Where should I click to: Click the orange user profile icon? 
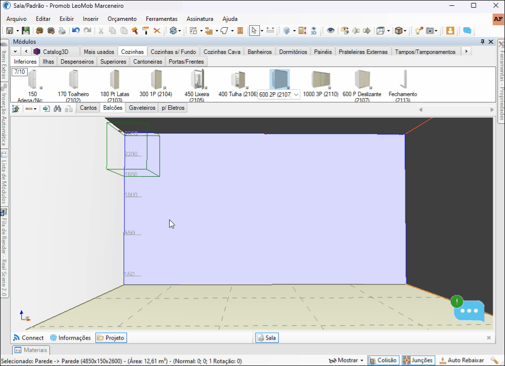[450, 31]
